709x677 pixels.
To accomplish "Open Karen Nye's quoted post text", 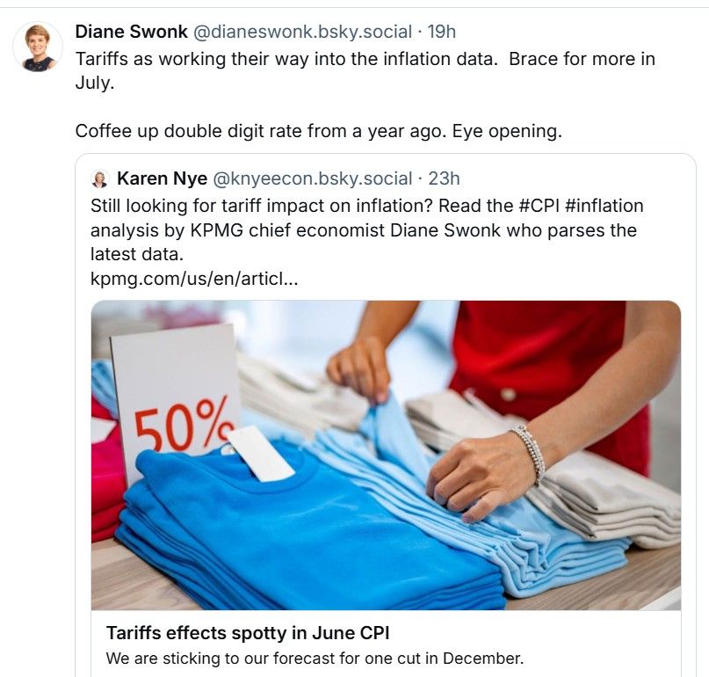I will pos(366,229).
